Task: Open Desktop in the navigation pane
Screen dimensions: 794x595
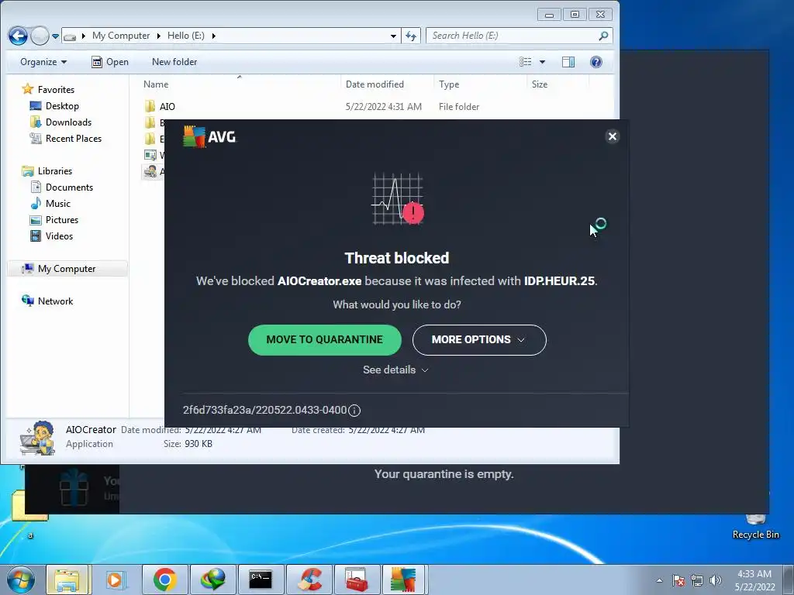Action: [54, 105]
